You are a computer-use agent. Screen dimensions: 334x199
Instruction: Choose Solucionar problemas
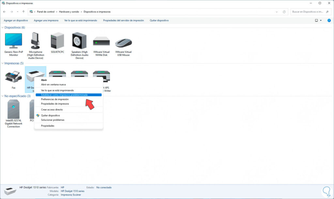(x=68, y=120)
